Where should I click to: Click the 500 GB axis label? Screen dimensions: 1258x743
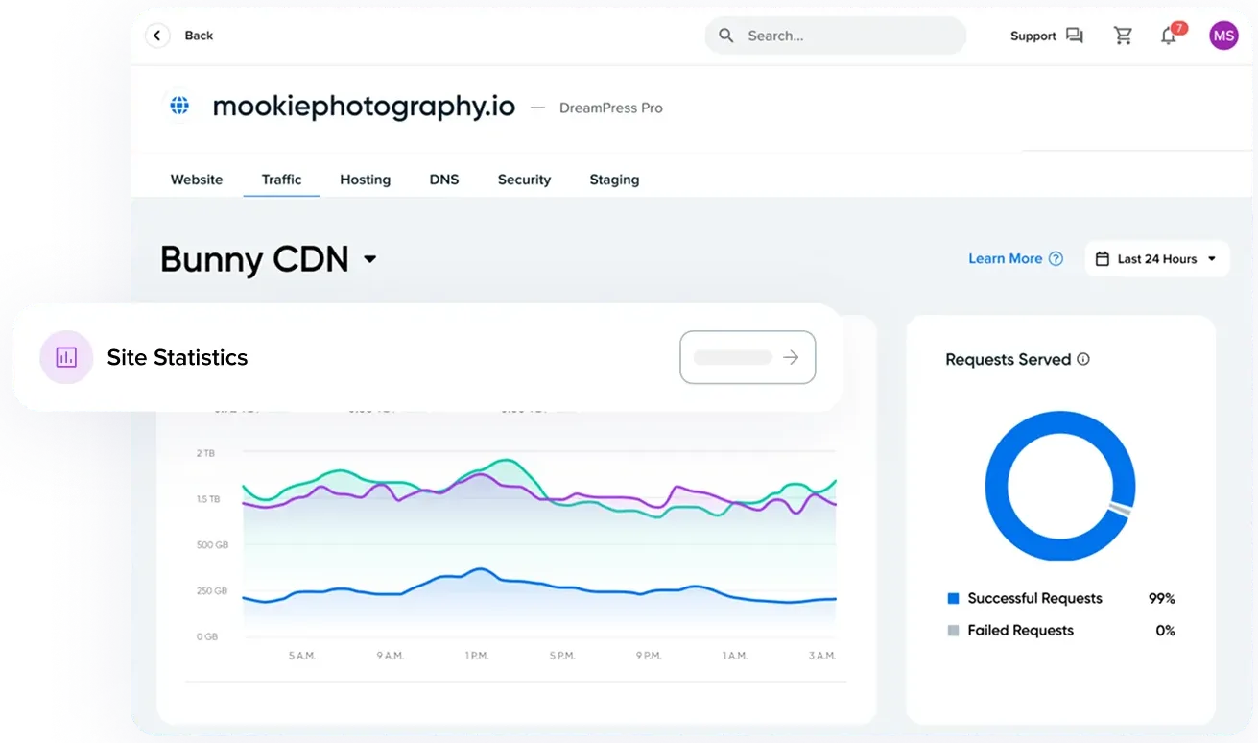[x=212, y=544]
